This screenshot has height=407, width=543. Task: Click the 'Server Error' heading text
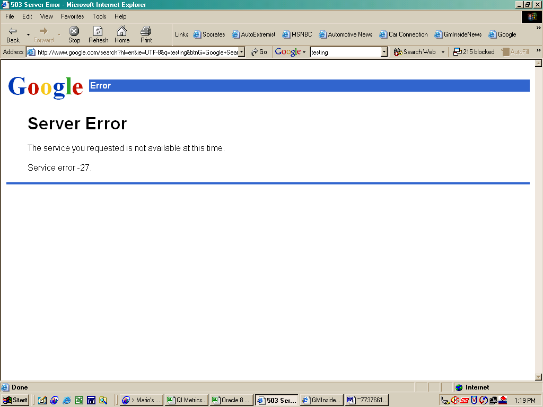(77, 123)
